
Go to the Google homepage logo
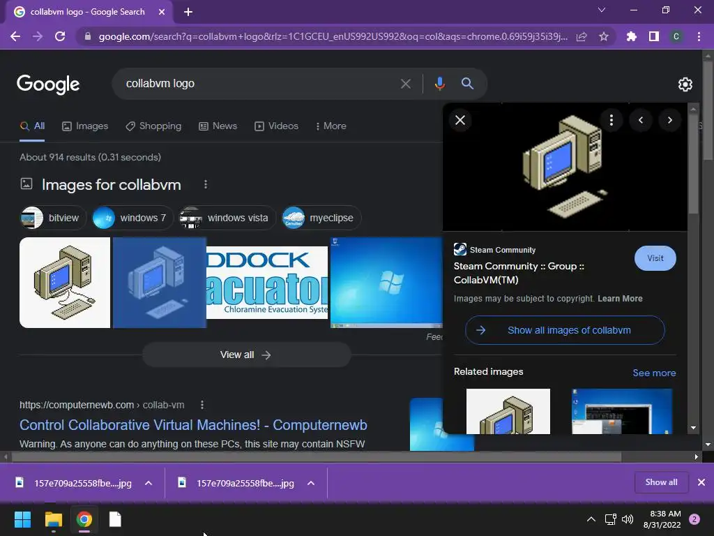click(x=48, y=84)
